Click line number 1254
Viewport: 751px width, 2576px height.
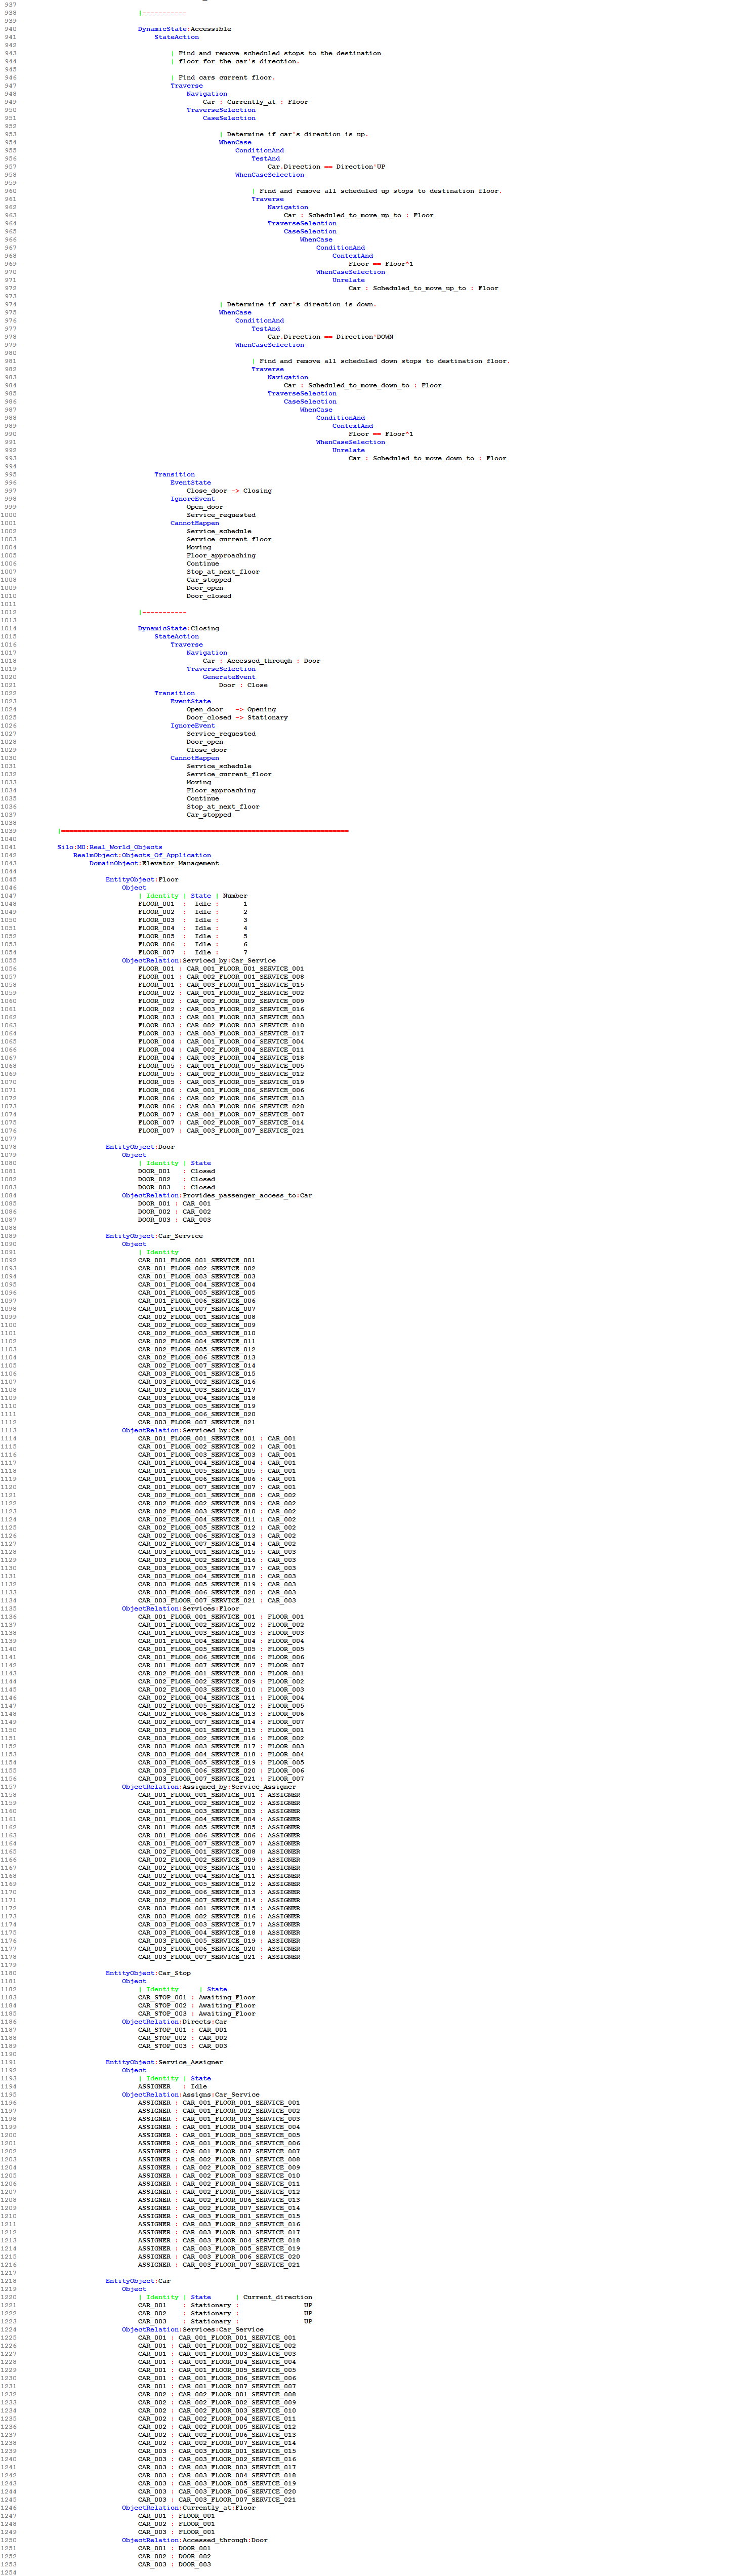(9, 2572)
